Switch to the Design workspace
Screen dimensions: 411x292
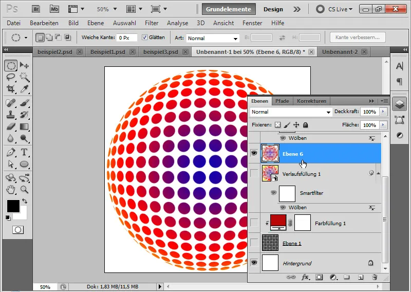(273, 9)
